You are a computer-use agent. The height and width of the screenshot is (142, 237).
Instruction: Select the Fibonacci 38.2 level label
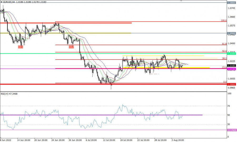(x=224, y=58)
